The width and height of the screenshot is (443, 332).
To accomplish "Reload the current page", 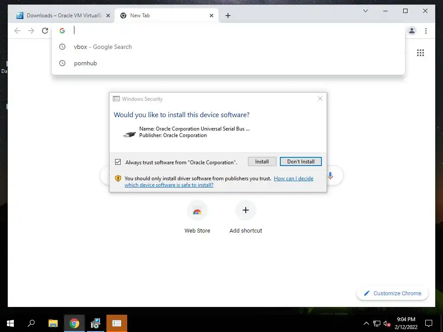I will [45, 31].
